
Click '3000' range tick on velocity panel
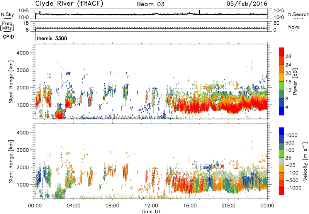[x=22, y=150]
